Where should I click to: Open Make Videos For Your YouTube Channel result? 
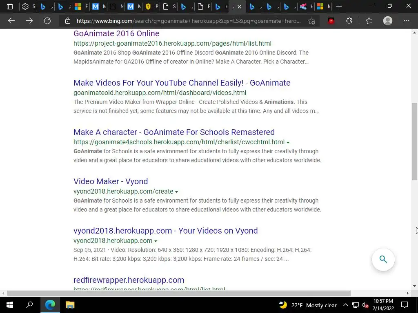click(182, 83)
